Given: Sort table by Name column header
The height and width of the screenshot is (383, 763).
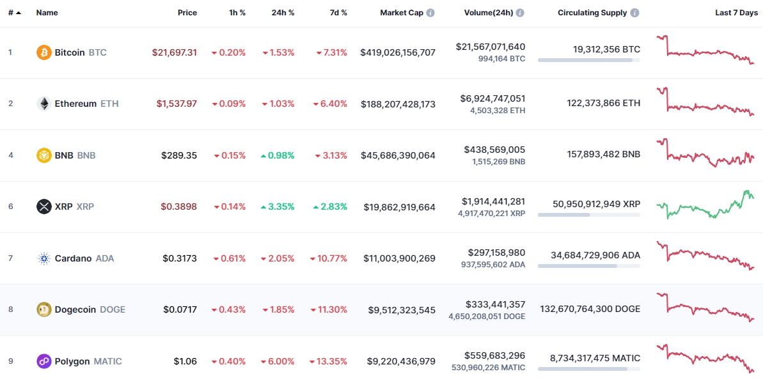Looking at the screenshot, I should tap(47, 13).
